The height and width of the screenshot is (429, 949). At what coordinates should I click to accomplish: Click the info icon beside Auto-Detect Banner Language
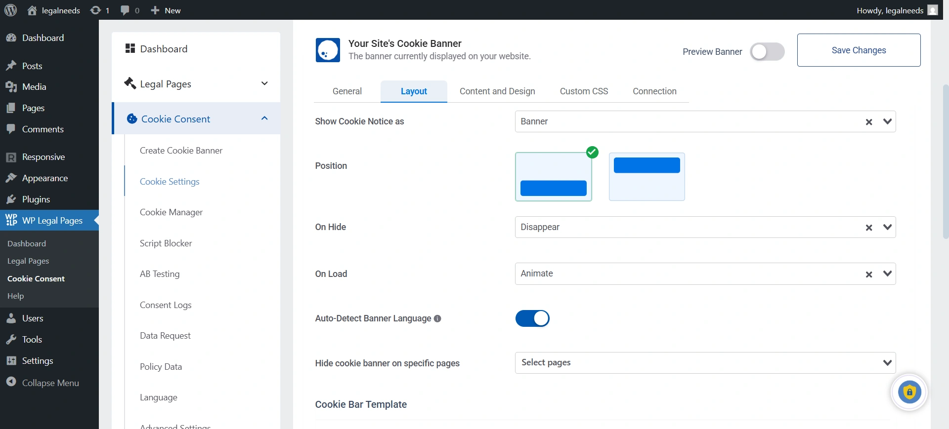[437, 319]
